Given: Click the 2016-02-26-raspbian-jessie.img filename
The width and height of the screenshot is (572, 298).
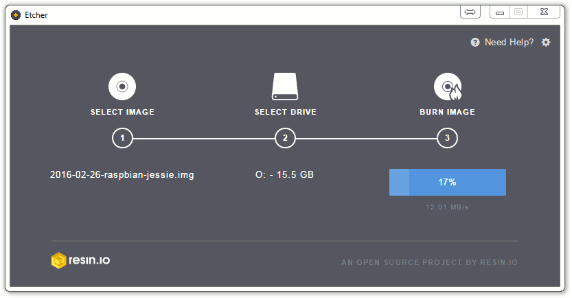Looking at the screenshot, I should pos(122,174).
